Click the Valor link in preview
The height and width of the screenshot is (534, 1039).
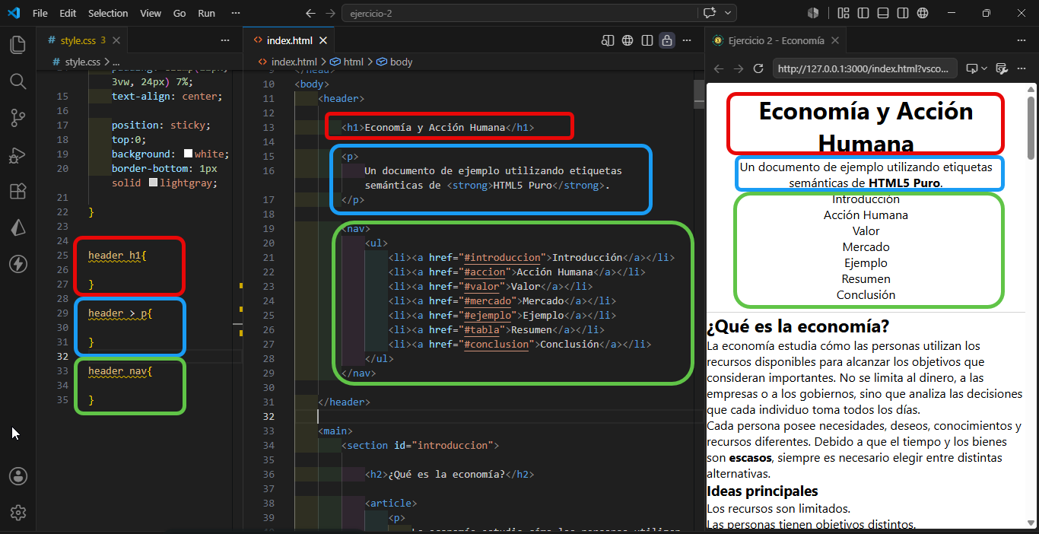click(866, 231)
